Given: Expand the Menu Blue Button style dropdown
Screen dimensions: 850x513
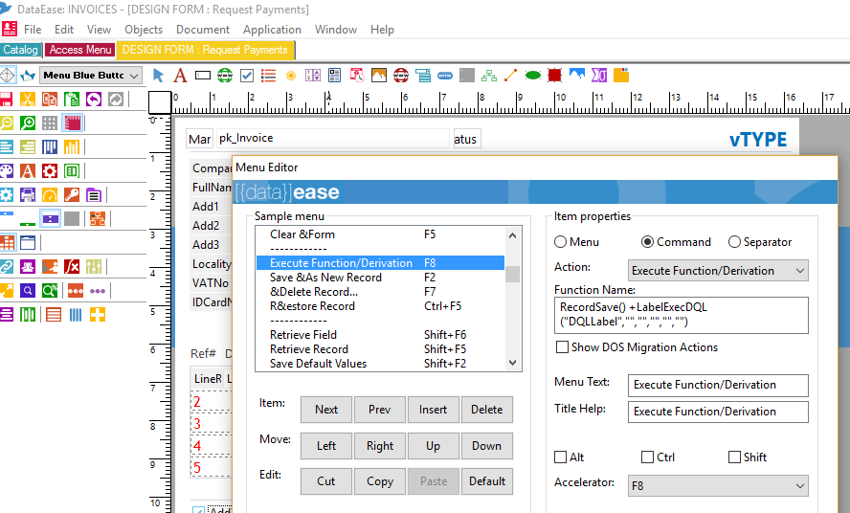Looking at the screenshot, I should [91, 76].
